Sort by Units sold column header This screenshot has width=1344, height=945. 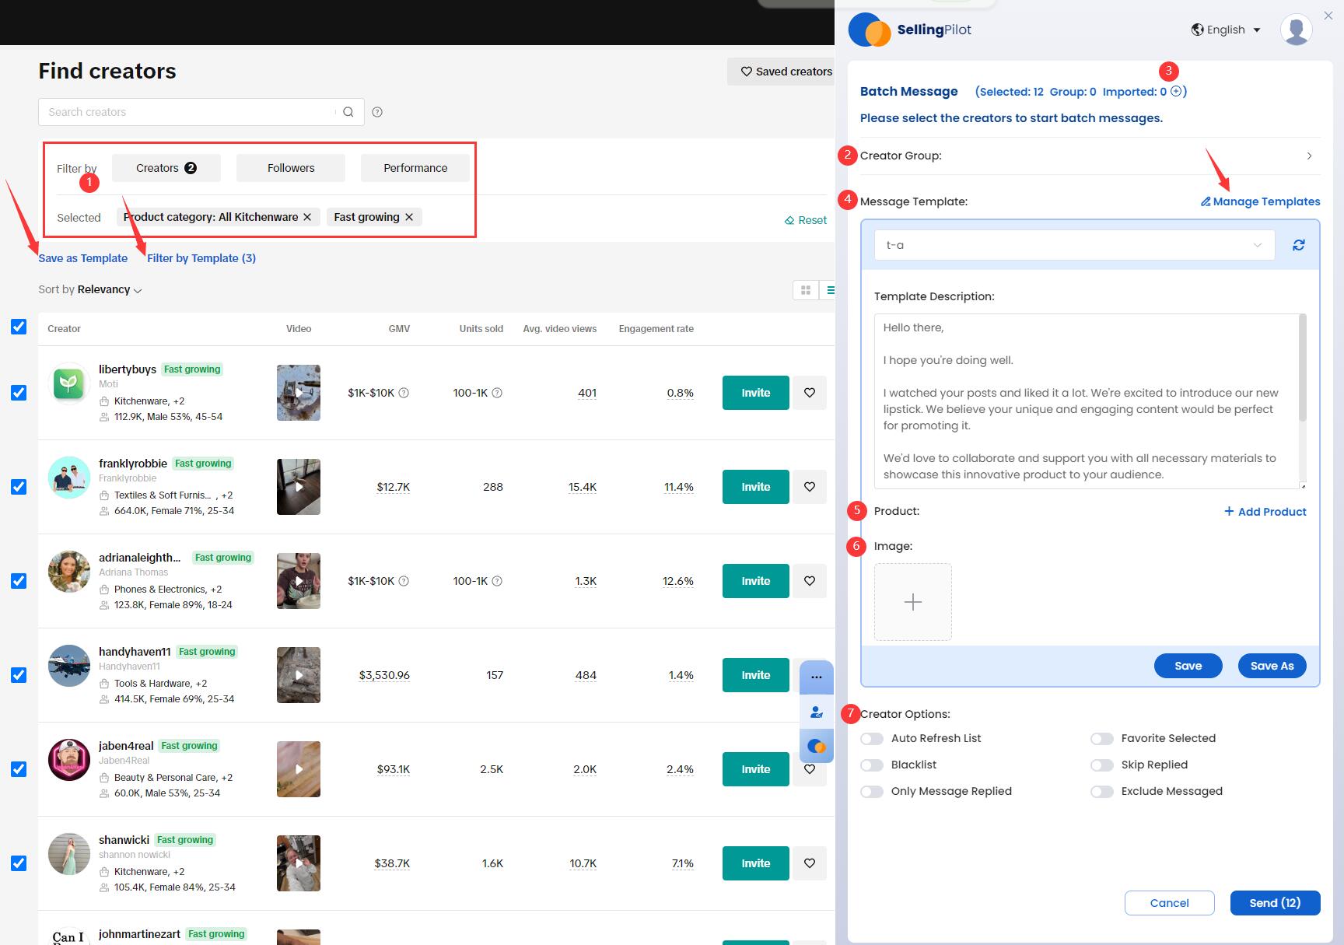coord(481,329)
